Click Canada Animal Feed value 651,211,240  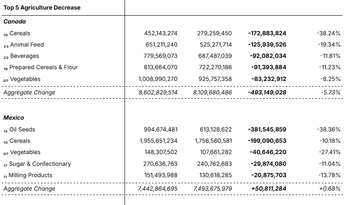(162, 45)
